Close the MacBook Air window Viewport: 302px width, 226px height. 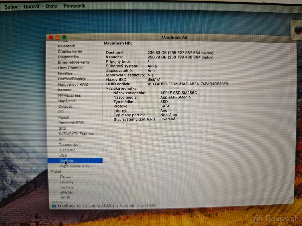click(x=51, y=38)
